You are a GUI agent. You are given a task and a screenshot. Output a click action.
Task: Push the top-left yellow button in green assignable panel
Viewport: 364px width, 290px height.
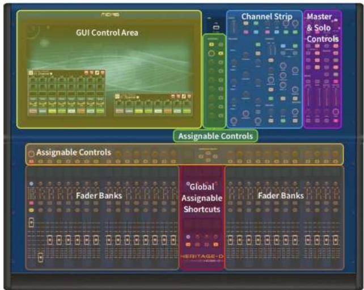[211, 44]
